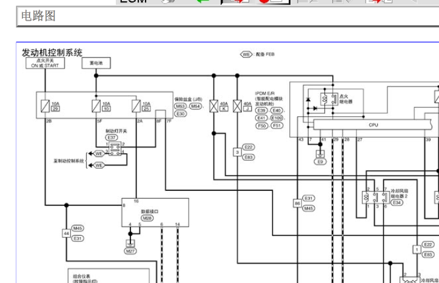
Task: Click E22 label beside connector 3
Action: 249,147
